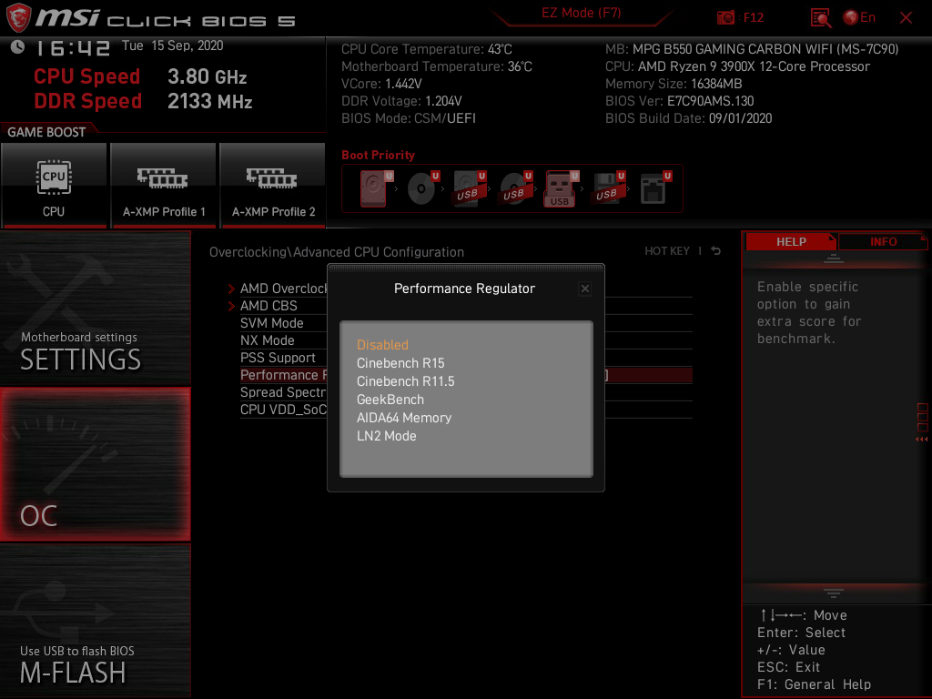This screenshot has height=699, width=932.
Task: Select the network boot device icon
Action: pos(653,188)
